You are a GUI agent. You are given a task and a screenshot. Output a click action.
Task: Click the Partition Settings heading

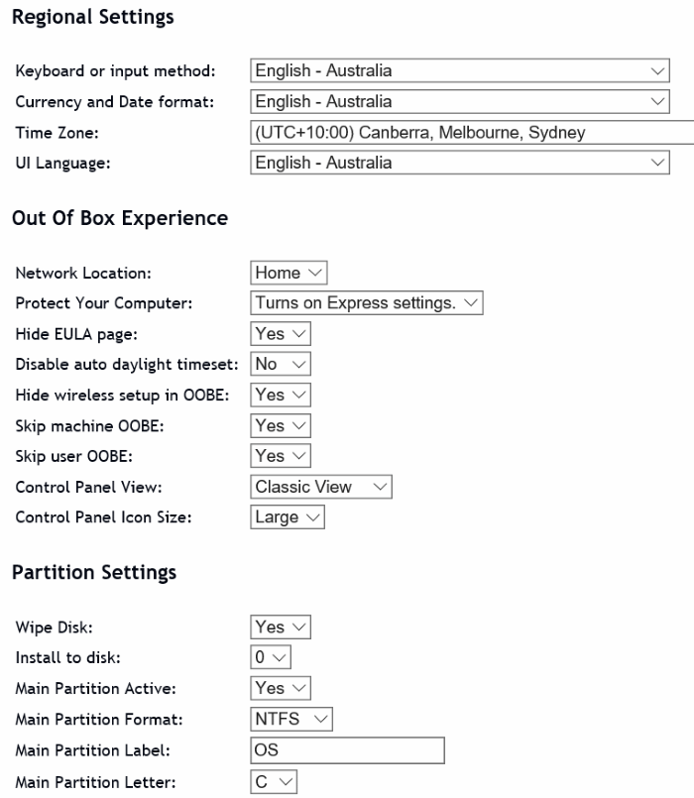94,573
